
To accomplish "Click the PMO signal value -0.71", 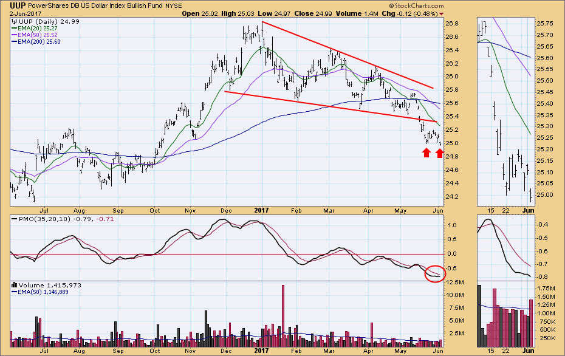I will 105,219.
